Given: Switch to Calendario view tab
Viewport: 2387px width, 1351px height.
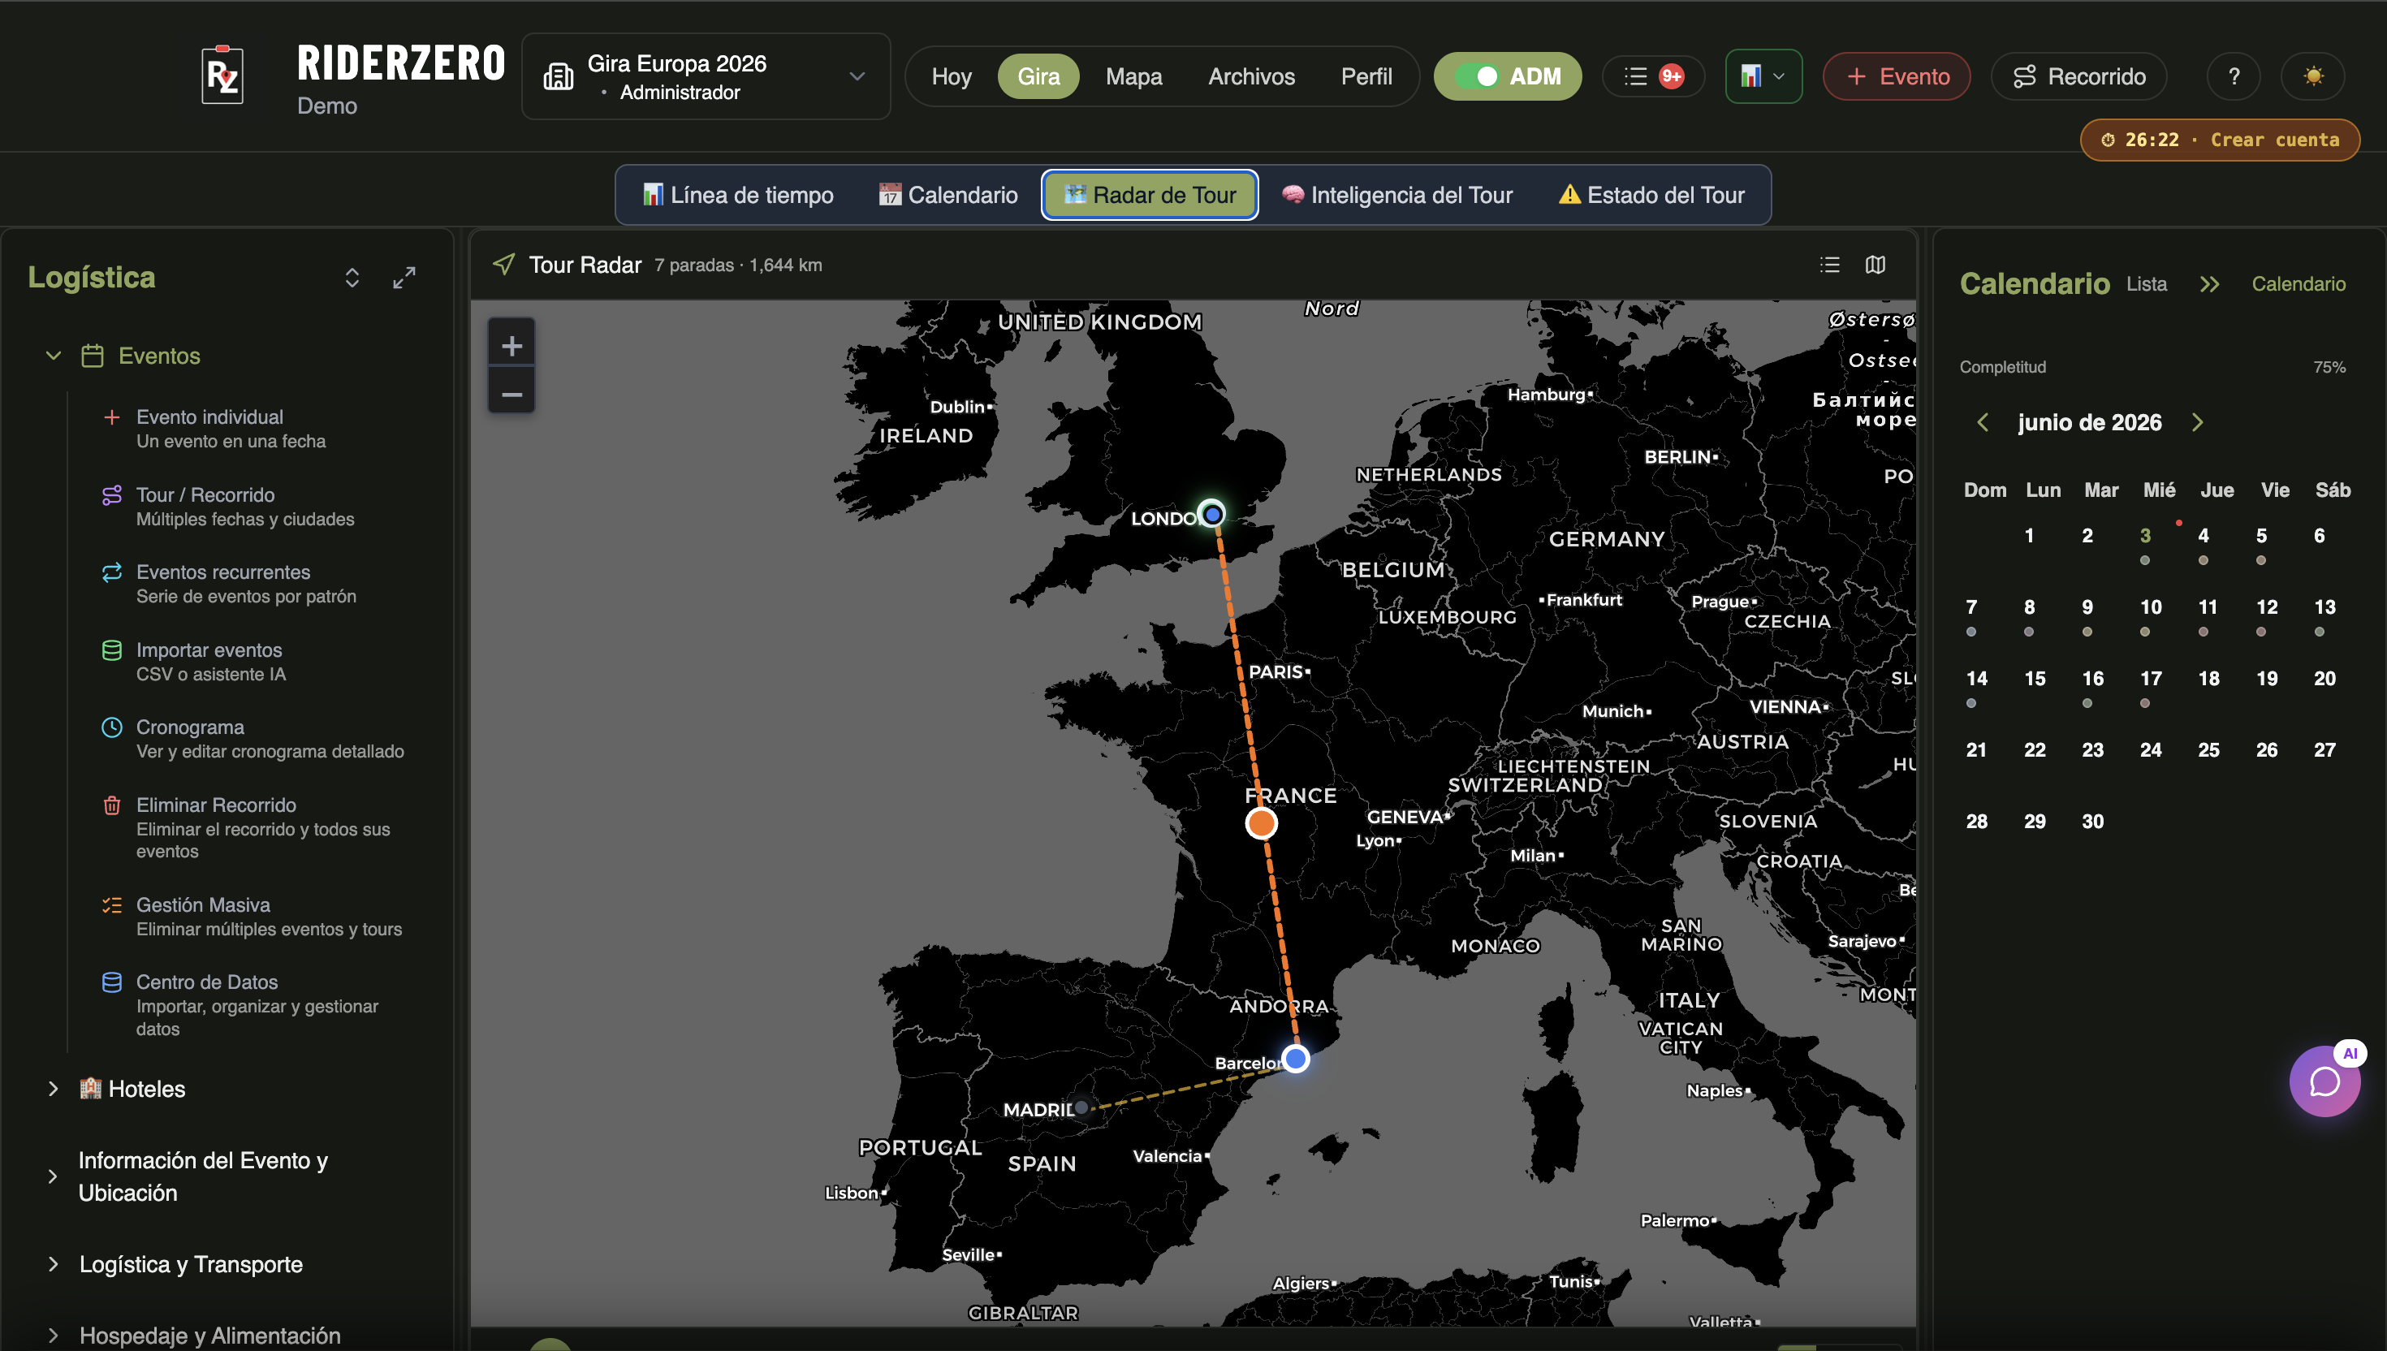Looking at the screenshot, I should point(948,195).
